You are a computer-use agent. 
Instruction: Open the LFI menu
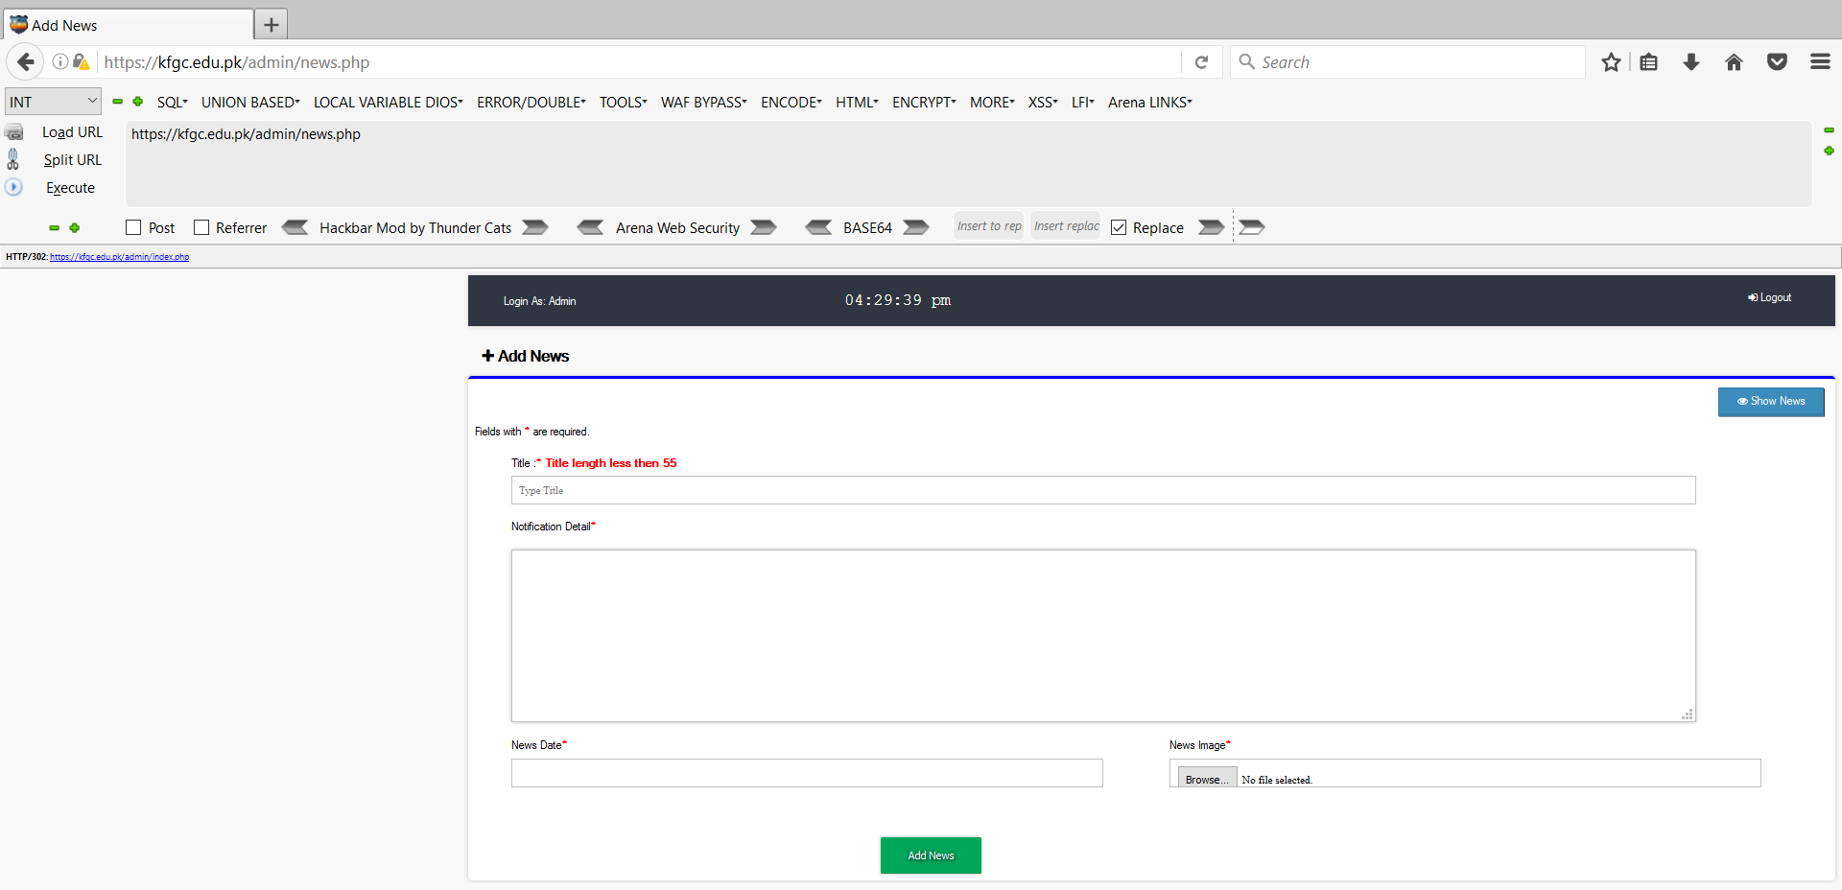pos(1083,102)
